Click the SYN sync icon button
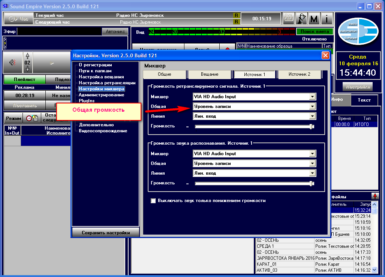This screenshot has height=277, width=385. coord(289,19)
